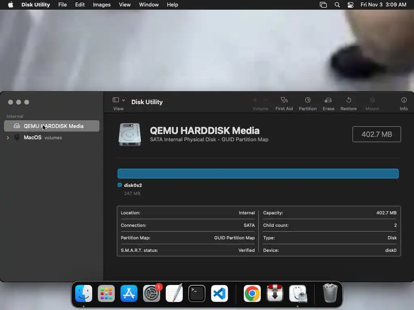Screen dimensions: 414x310
Task: Open the red downloader app in Dock
Action: [x=275, y=293]
